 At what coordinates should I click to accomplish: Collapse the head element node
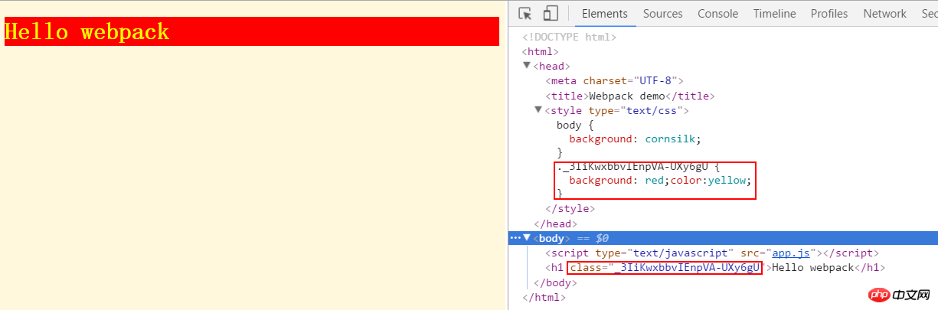[x=527, y=67]
